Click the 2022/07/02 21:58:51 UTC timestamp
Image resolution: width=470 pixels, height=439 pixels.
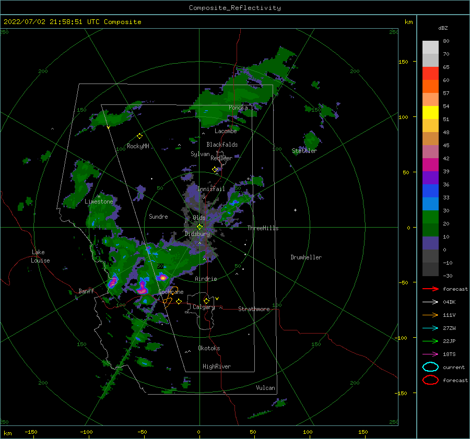pos(53,22)
